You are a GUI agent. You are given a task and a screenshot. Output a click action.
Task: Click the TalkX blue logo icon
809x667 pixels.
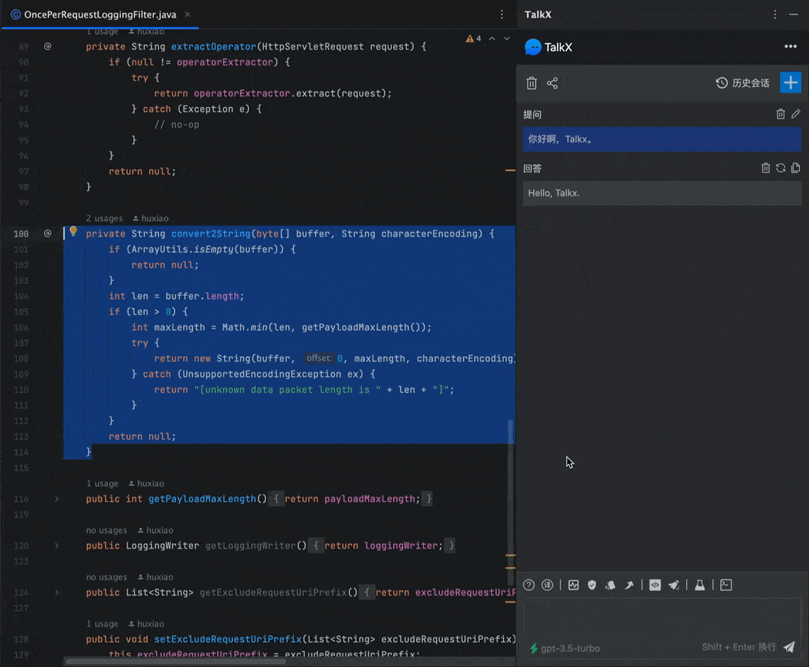(532, 47)
